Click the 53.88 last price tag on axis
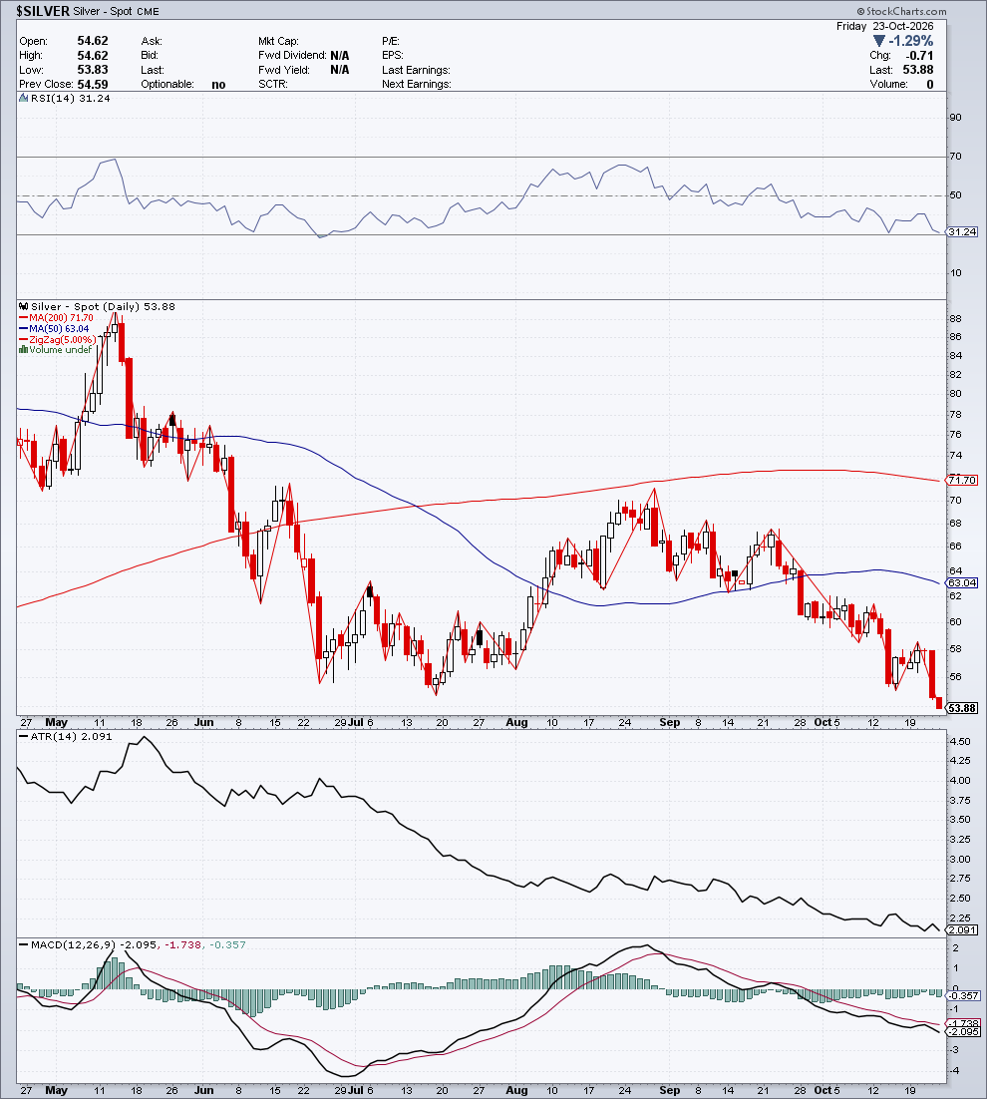This screenshot has width=987, height=1099. tap(962, 708)
